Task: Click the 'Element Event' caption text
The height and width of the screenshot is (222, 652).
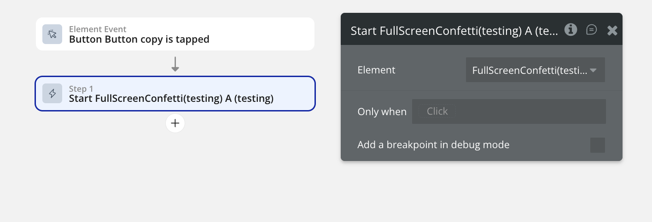Action: pos(98,29)
